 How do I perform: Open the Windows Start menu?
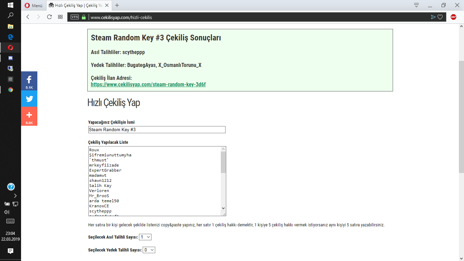(x=11, y=5)
